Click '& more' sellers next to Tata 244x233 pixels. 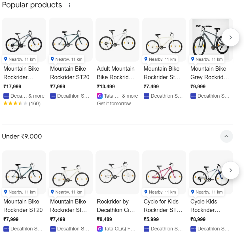[130, 96]
